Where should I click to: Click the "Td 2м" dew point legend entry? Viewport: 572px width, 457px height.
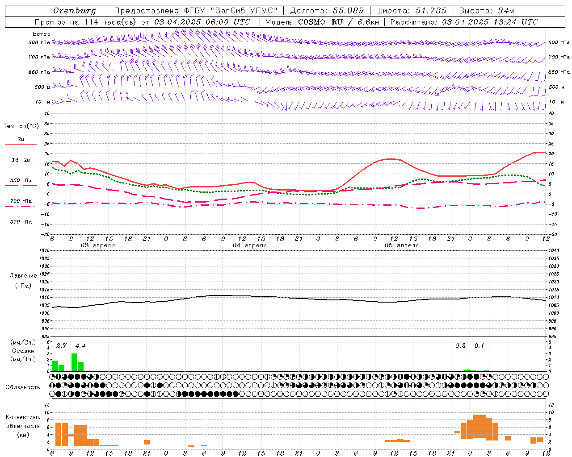[21, 160]
